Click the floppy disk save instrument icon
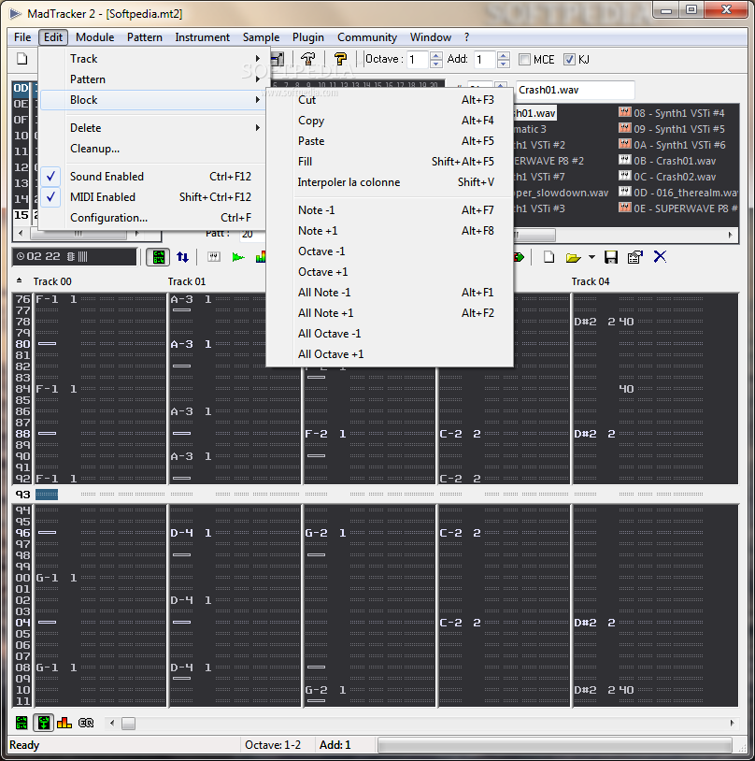Viewport: 755px width, 761px height. click(611, 257)
